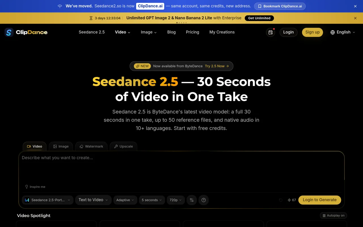
Task: Click the lightning credits icon showing 67
Action: click(289, 200)
